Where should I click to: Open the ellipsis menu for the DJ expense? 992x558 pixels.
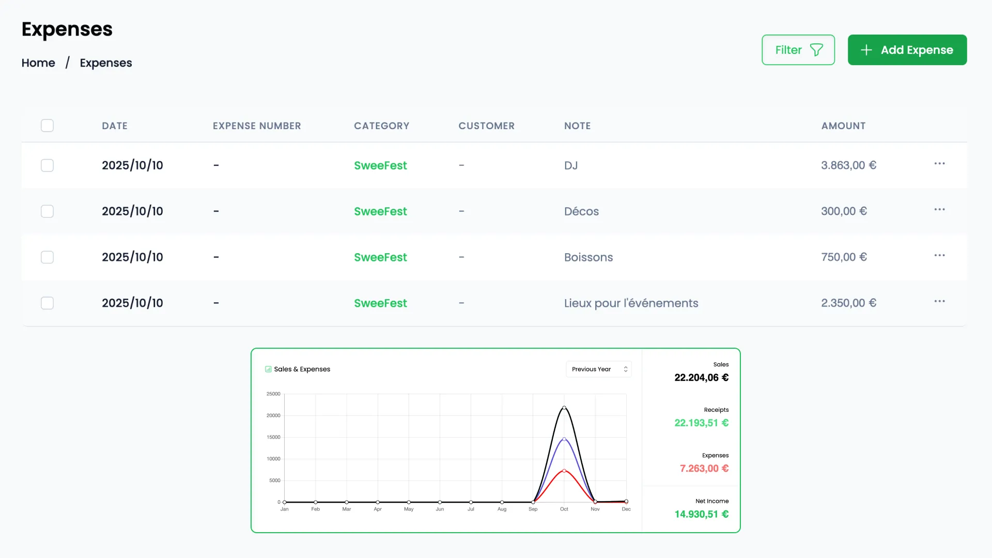click(939, 163)
